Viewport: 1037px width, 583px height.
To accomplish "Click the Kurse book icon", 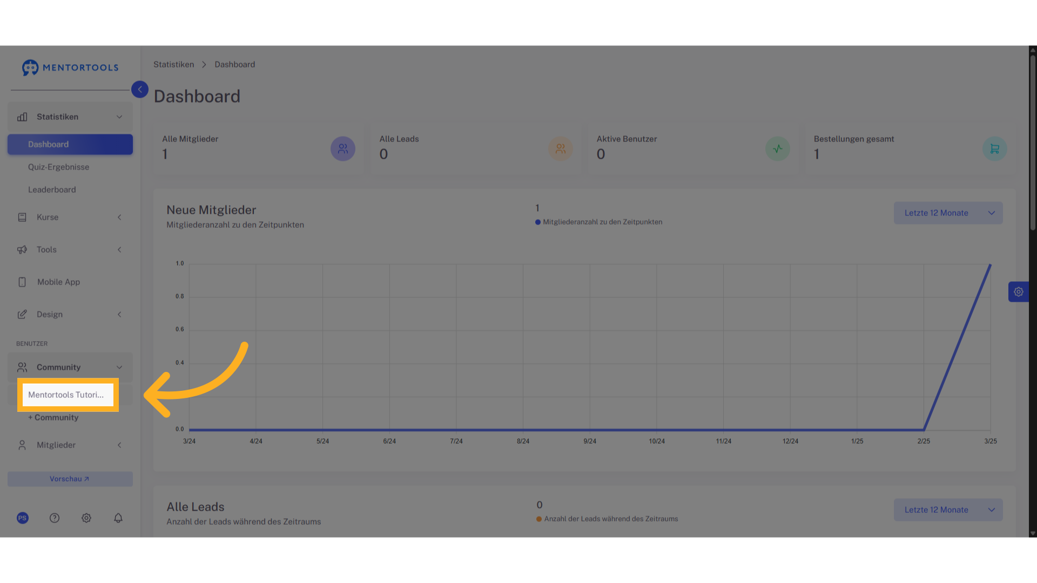I will (22, 218).
